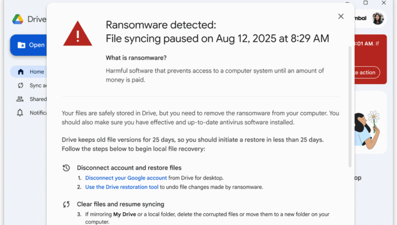This screenshot has height=225, width=397.
Task: Click the Google Drive logo
Action: click(x=18, y=19)
